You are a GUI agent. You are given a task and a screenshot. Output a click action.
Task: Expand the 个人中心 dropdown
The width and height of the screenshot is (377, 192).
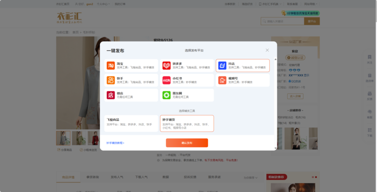click(103, 4)
